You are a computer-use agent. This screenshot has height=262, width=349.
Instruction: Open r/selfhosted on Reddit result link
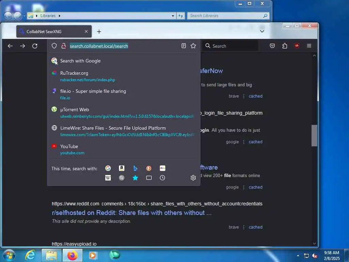(132, 213)
